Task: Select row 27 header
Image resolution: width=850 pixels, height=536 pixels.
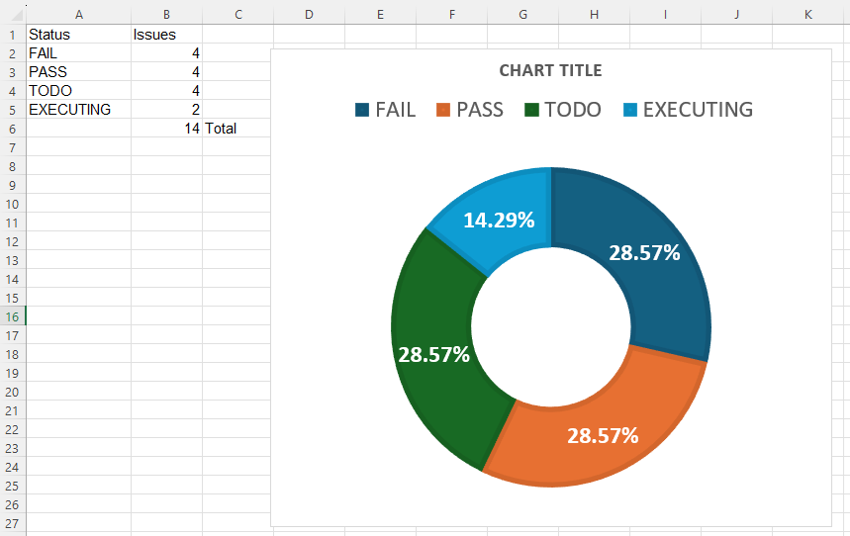Action: (x=13, y=523)
